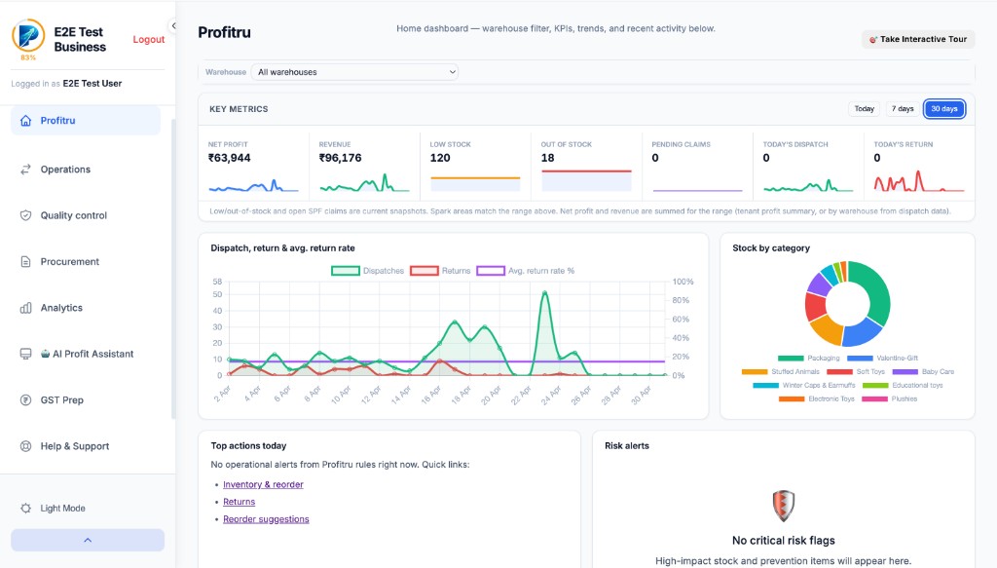
Task: Click the Quality control shield icon
Action: [25, 215]
